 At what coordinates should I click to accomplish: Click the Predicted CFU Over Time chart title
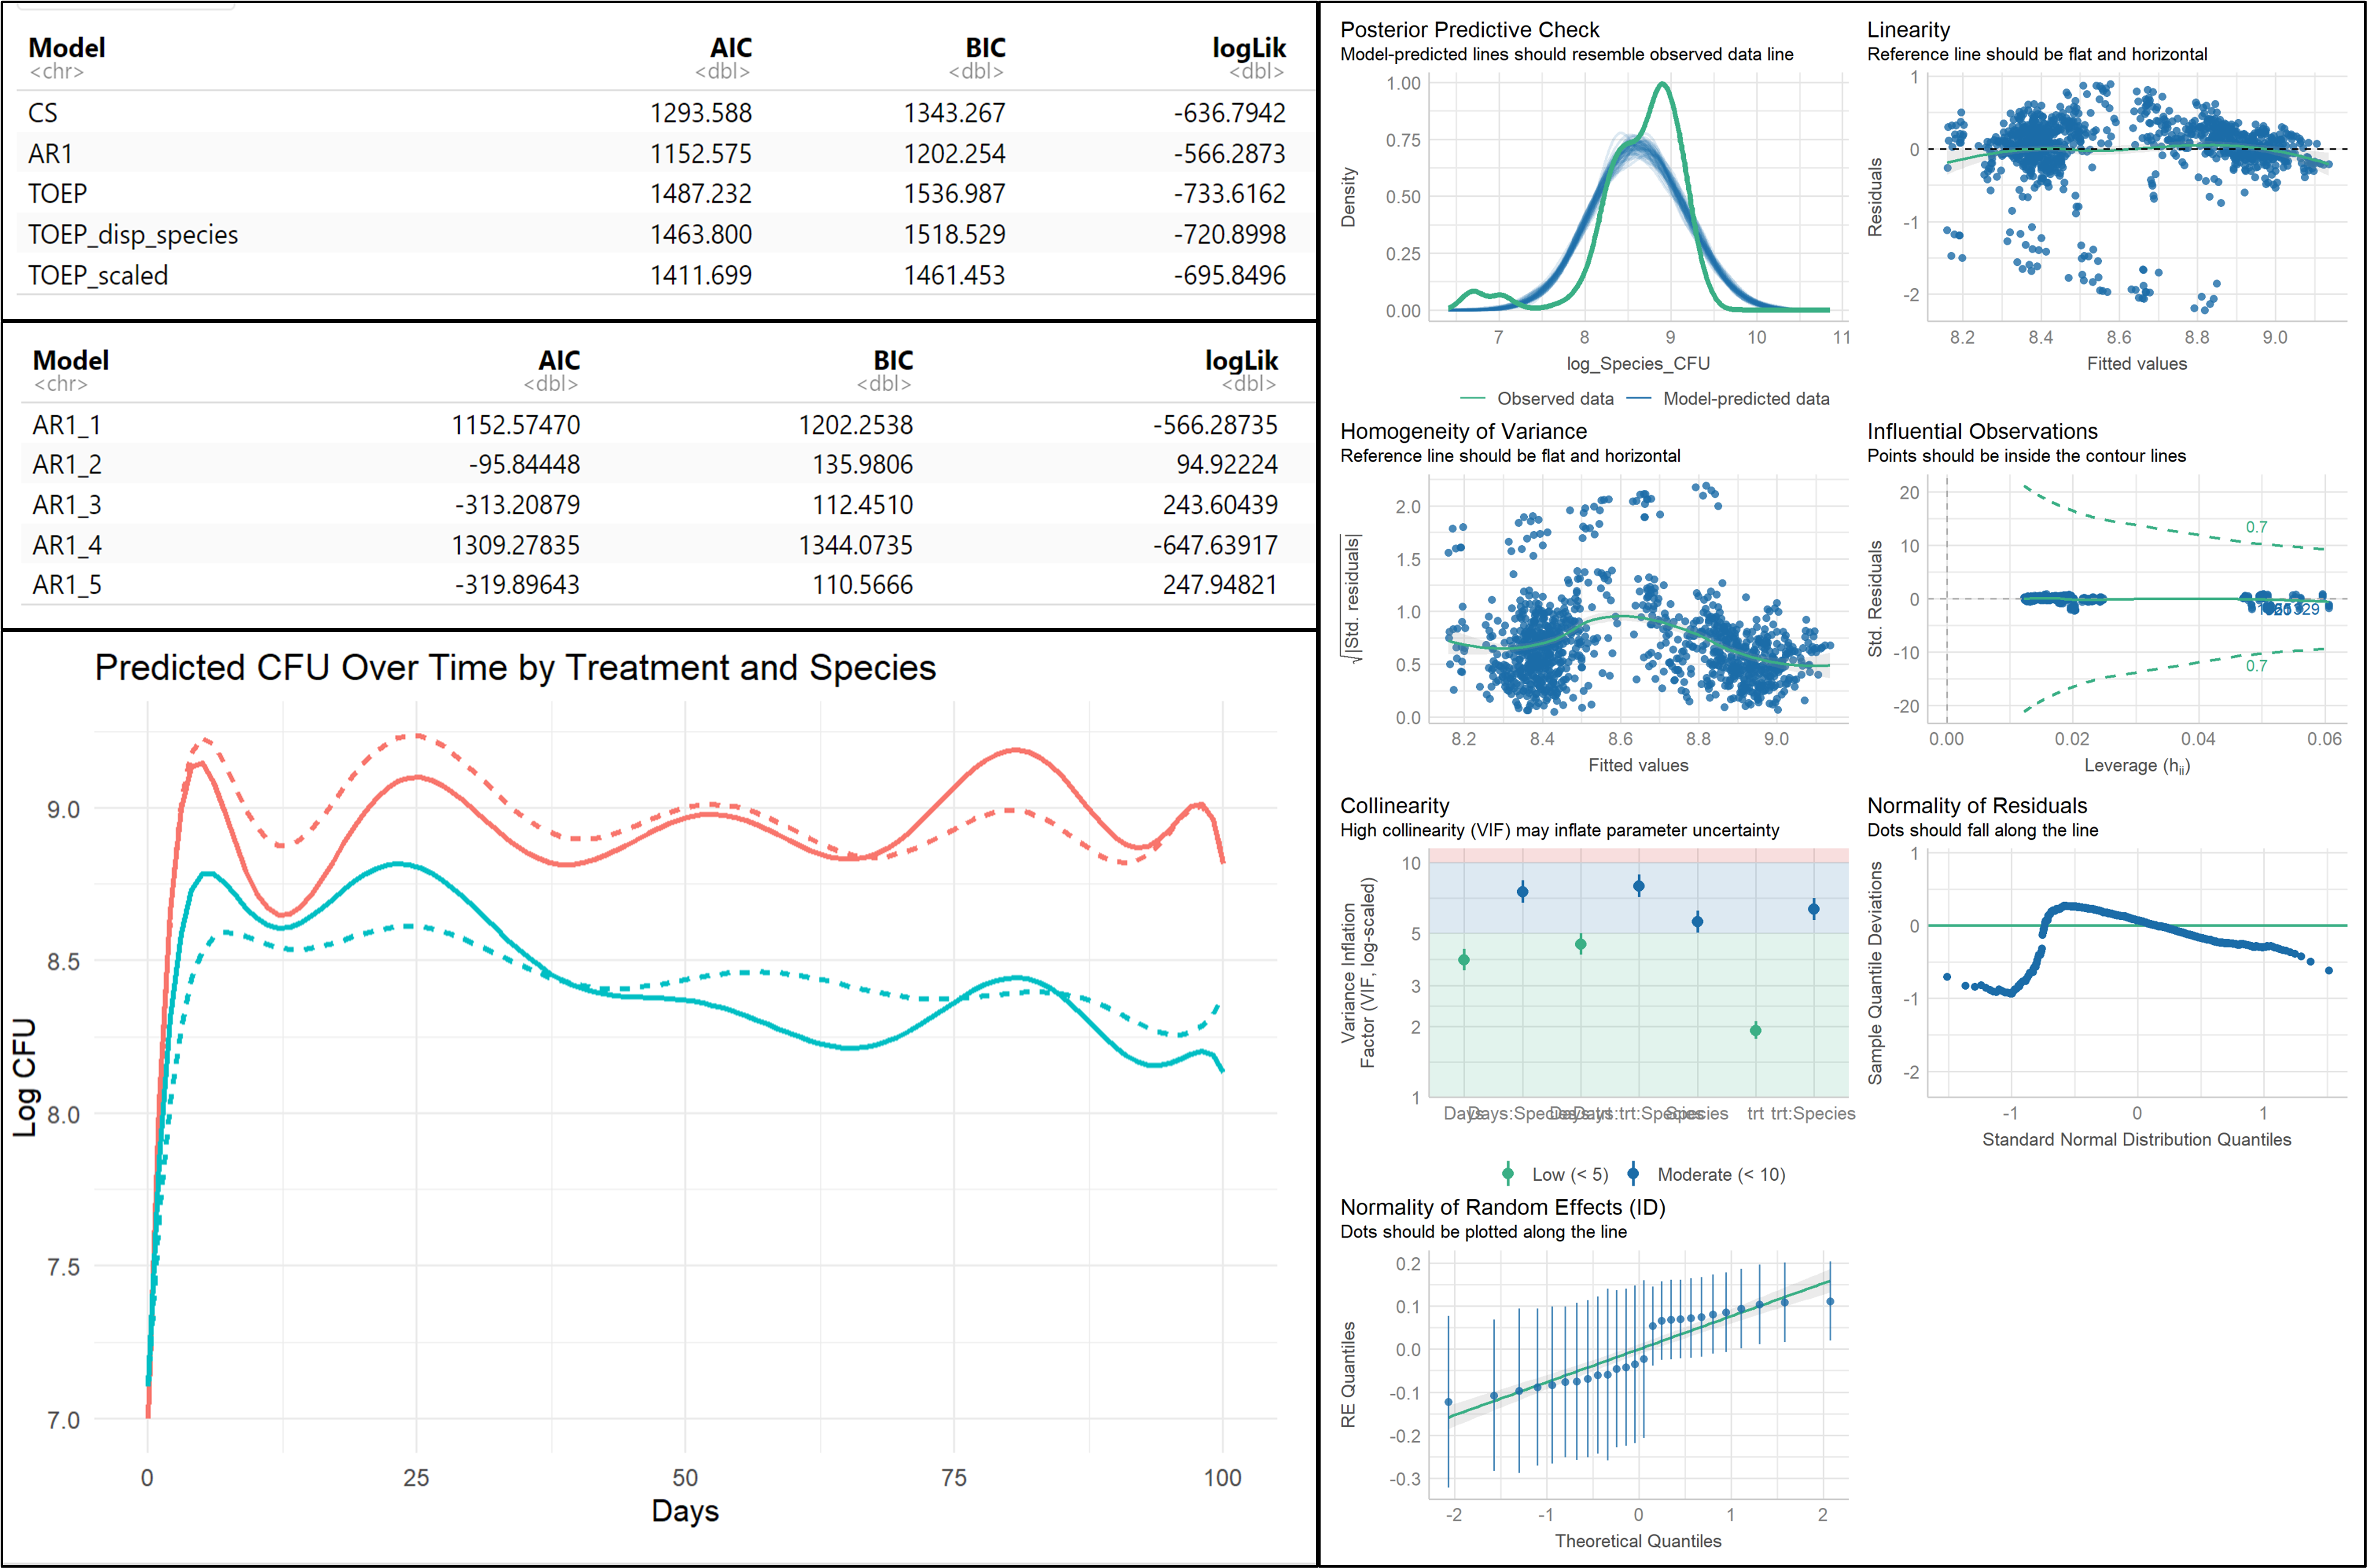click(x=515, y=668)
